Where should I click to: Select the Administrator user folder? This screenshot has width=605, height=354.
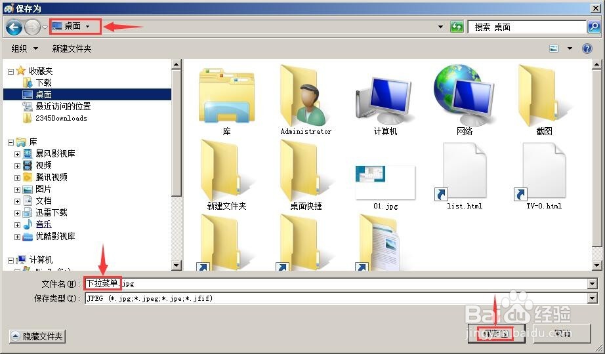[x=306, y=100]
